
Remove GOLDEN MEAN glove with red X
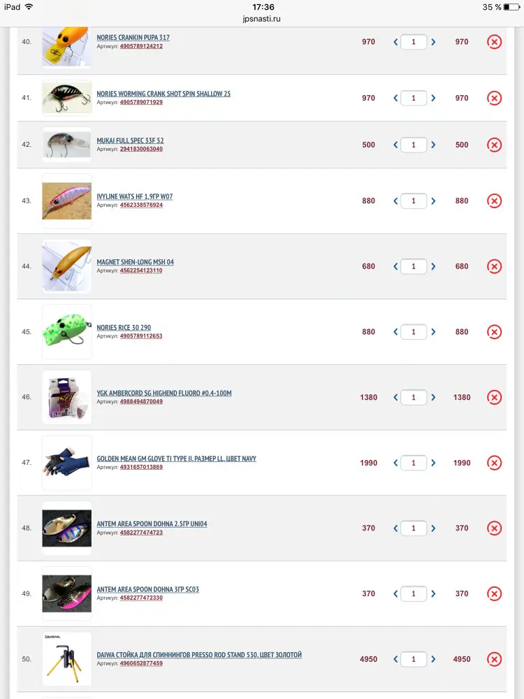[494, 463]
